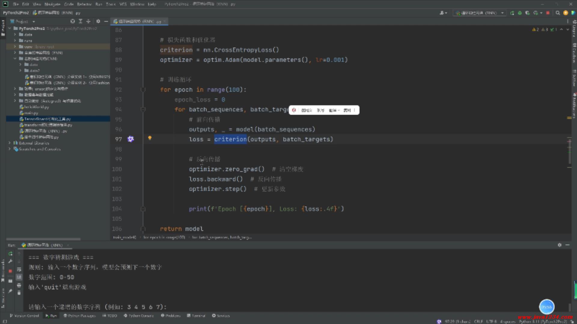Image resolution: width=577 pixels, height=324 pixels.
Task: Open main.py in project tree
Action: (31, 113)
